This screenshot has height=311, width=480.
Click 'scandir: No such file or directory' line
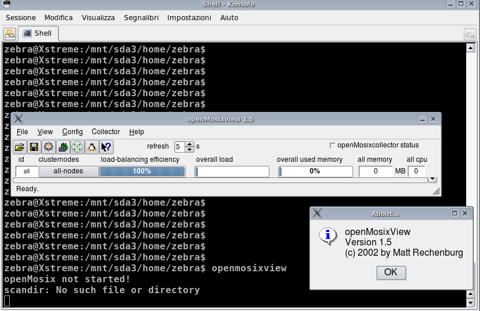tap(102, 290)
